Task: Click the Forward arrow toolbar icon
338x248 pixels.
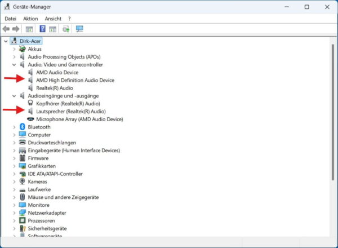Action: [x=16, y=29]
